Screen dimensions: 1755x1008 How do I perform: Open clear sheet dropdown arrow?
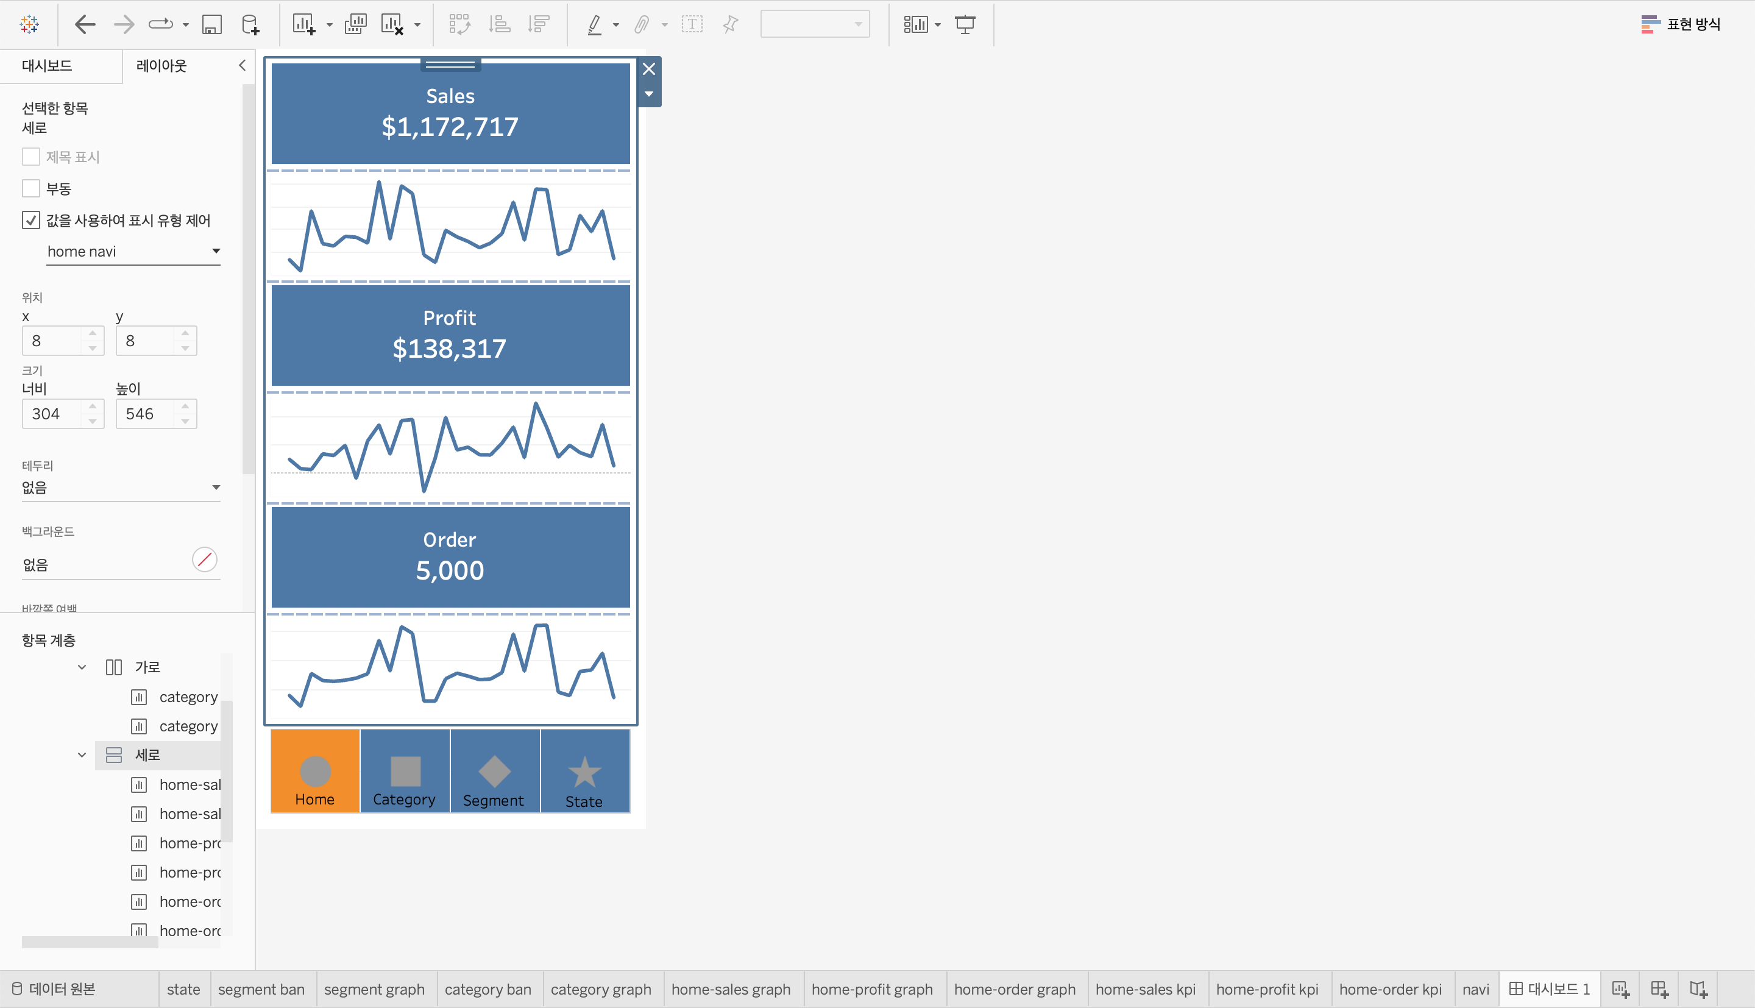coord(417,25)
